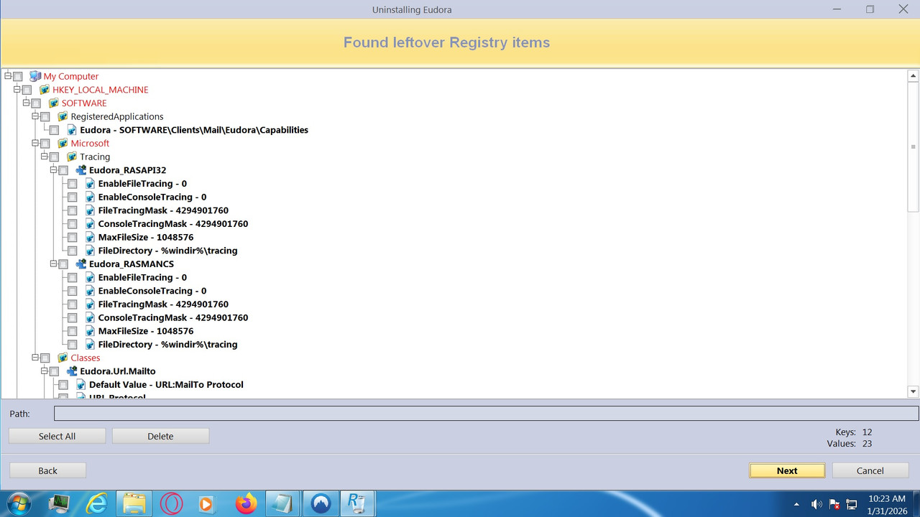Check the HKEY_LOCAL_MACHINE checkbox
The image size is (920, 517).
[27, 90]
